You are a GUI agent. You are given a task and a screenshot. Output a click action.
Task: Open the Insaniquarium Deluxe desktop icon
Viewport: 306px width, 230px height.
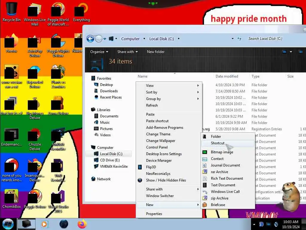(35, 170)
